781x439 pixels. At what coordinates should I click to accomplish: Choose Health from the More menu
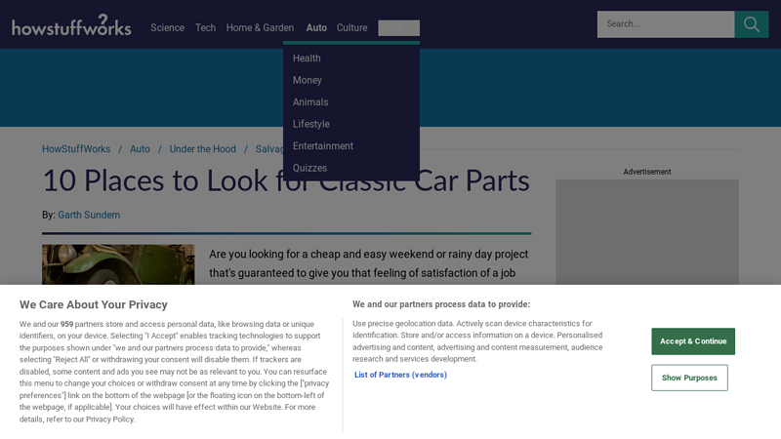point(307,59)
